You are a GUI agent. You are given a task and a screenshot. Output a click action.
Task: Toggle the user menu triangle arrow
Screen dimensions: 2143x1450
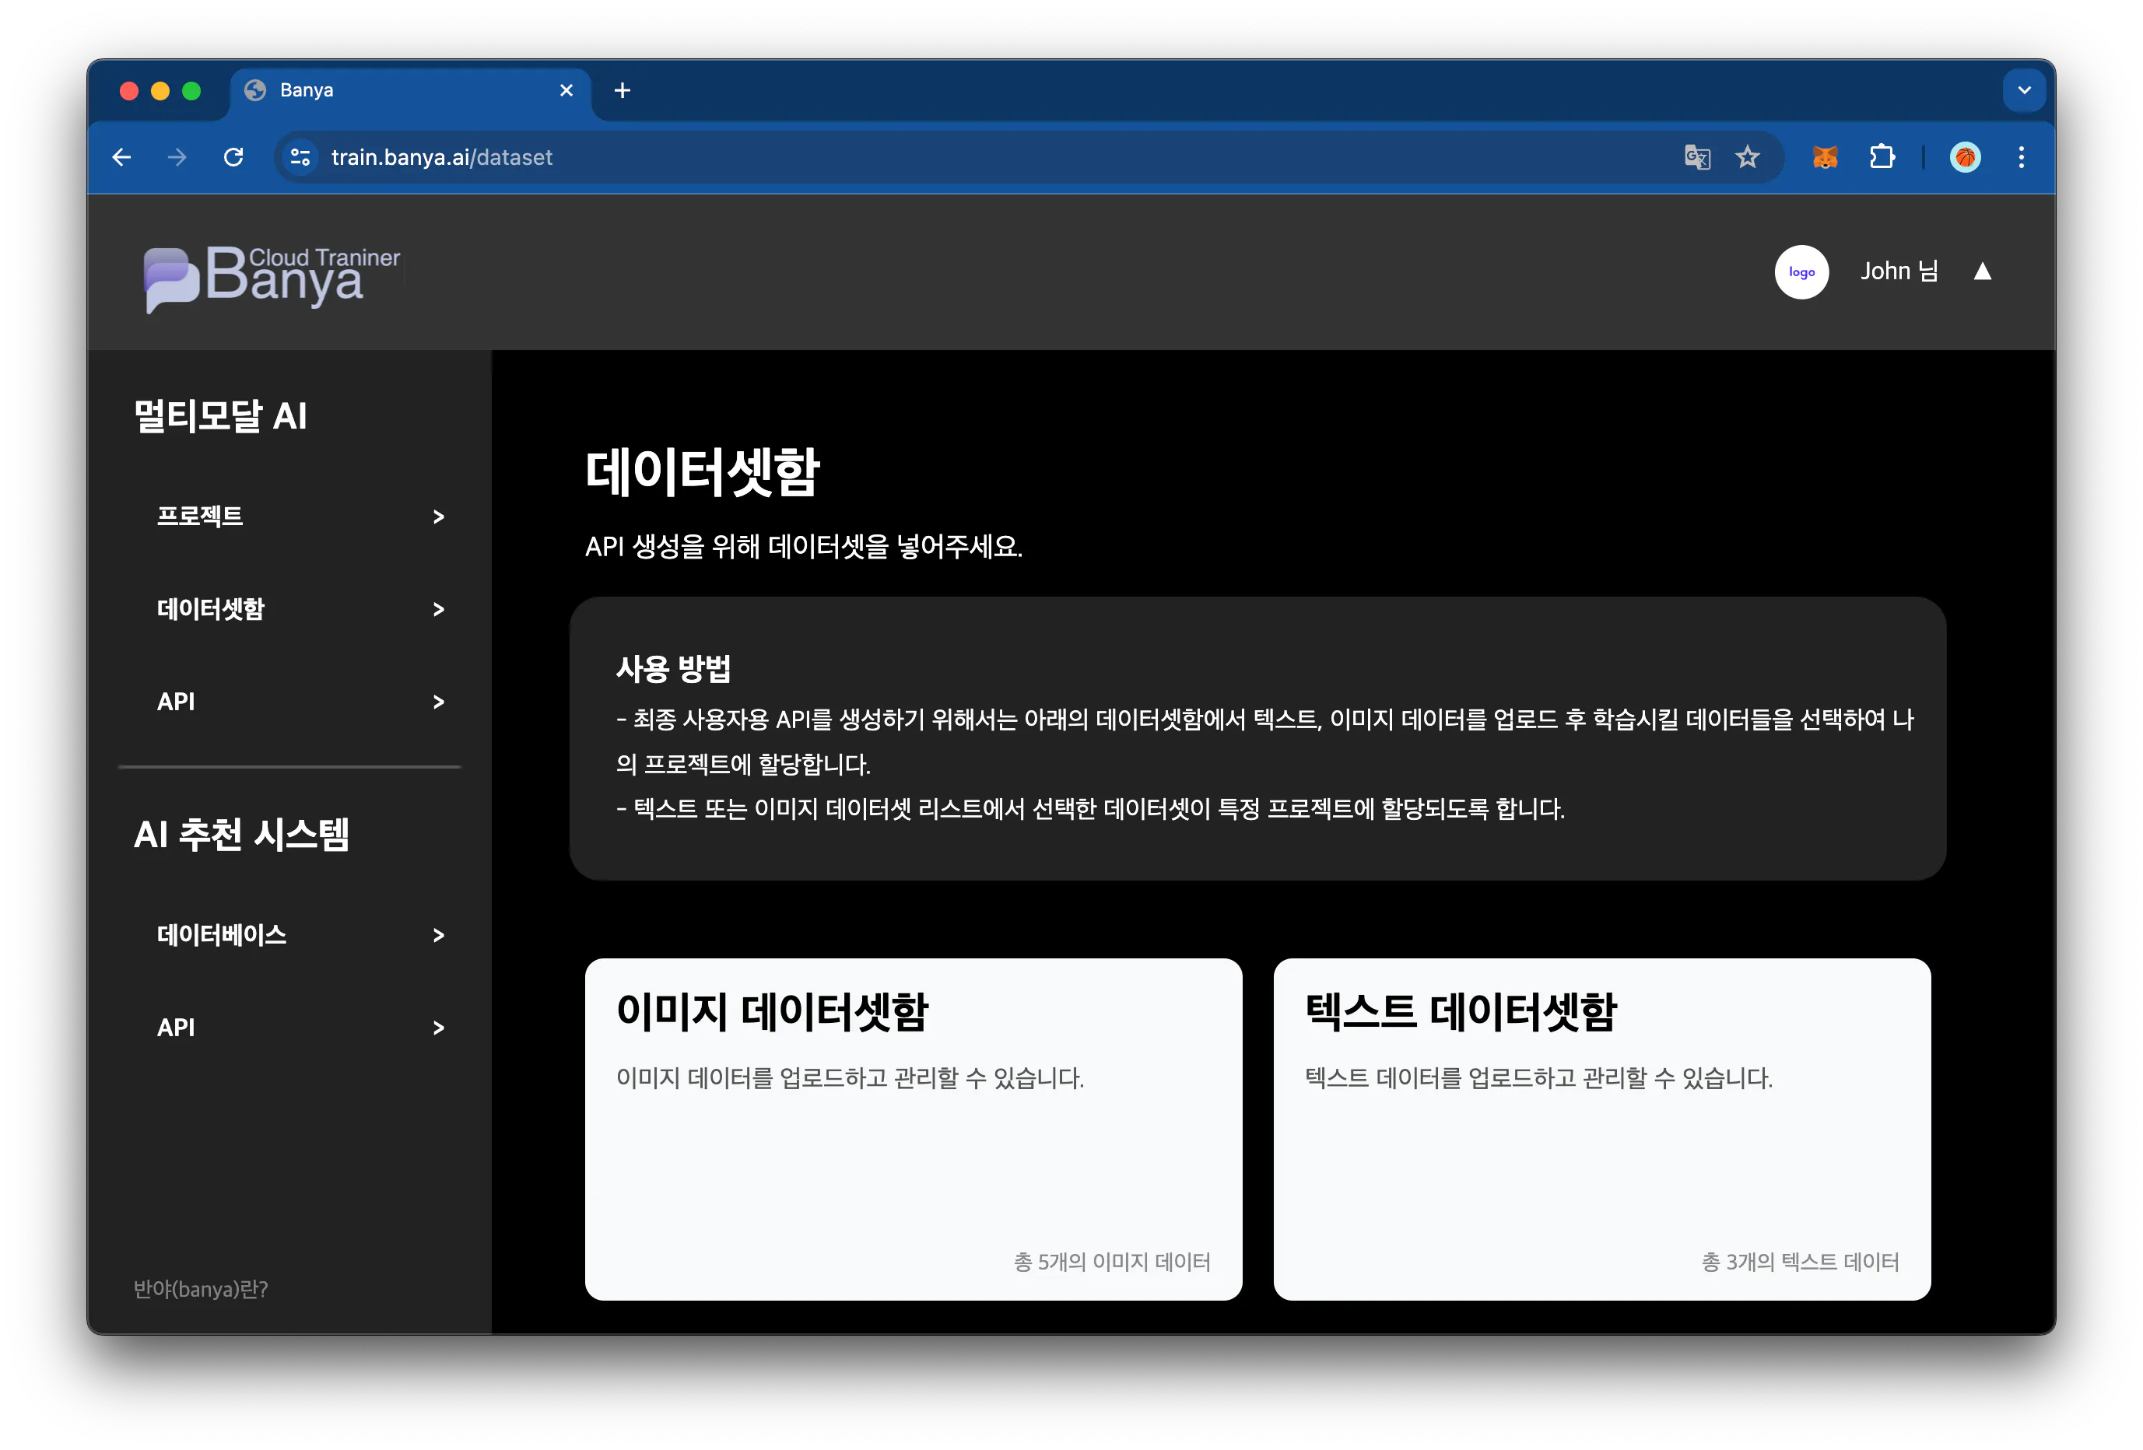(x=1983, y=271)
